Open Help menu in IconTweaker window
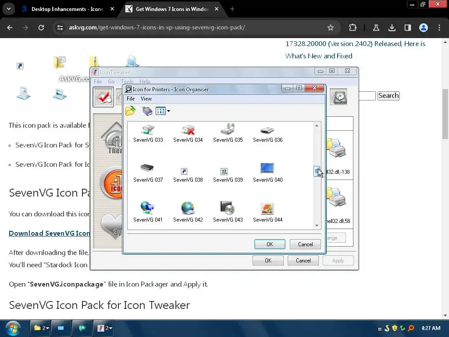The width and height of the screenshot is (449, 337). pyautogui.click(x=145, y=81)
